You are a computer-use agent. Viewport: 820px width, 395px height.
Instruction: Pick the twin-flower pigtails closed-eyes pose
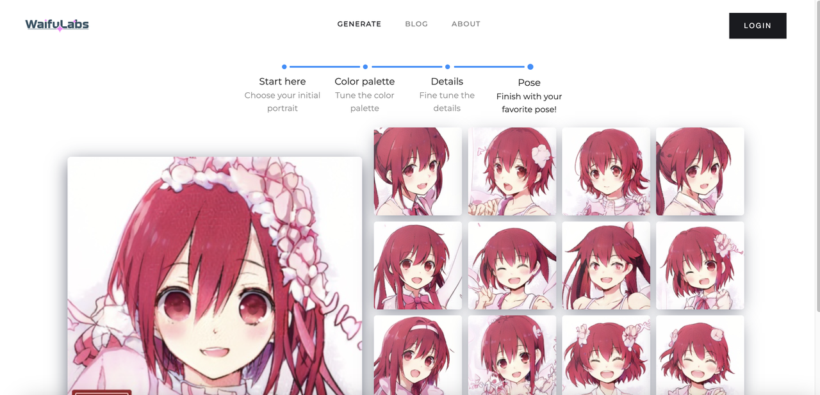coord(606,355)
